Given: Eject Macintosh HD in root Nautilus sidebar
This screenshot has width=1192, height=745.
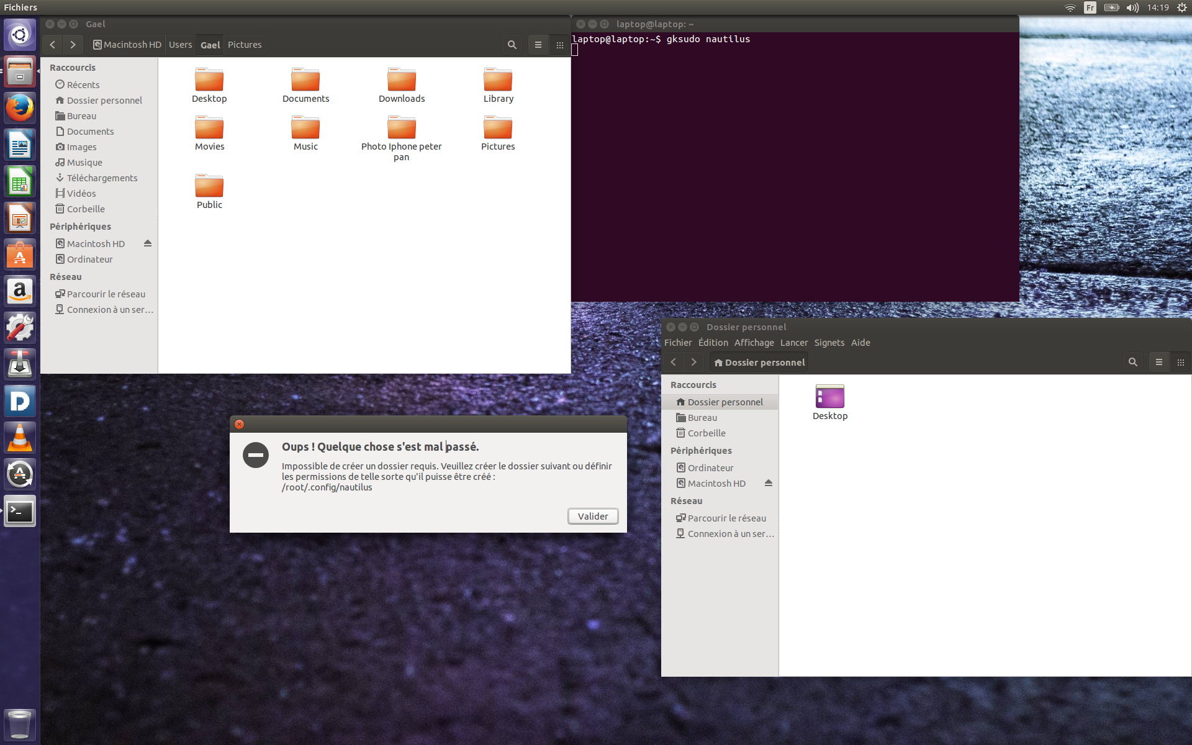Looking at the screenshot, I should click(x=769, y=483).
